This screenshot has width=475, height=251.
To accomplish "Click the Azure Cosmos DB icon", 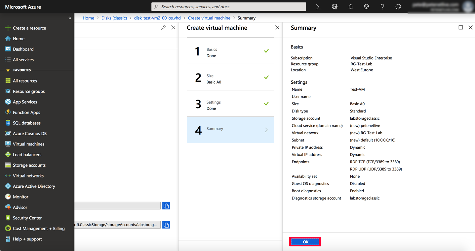I will coord(8,134).
